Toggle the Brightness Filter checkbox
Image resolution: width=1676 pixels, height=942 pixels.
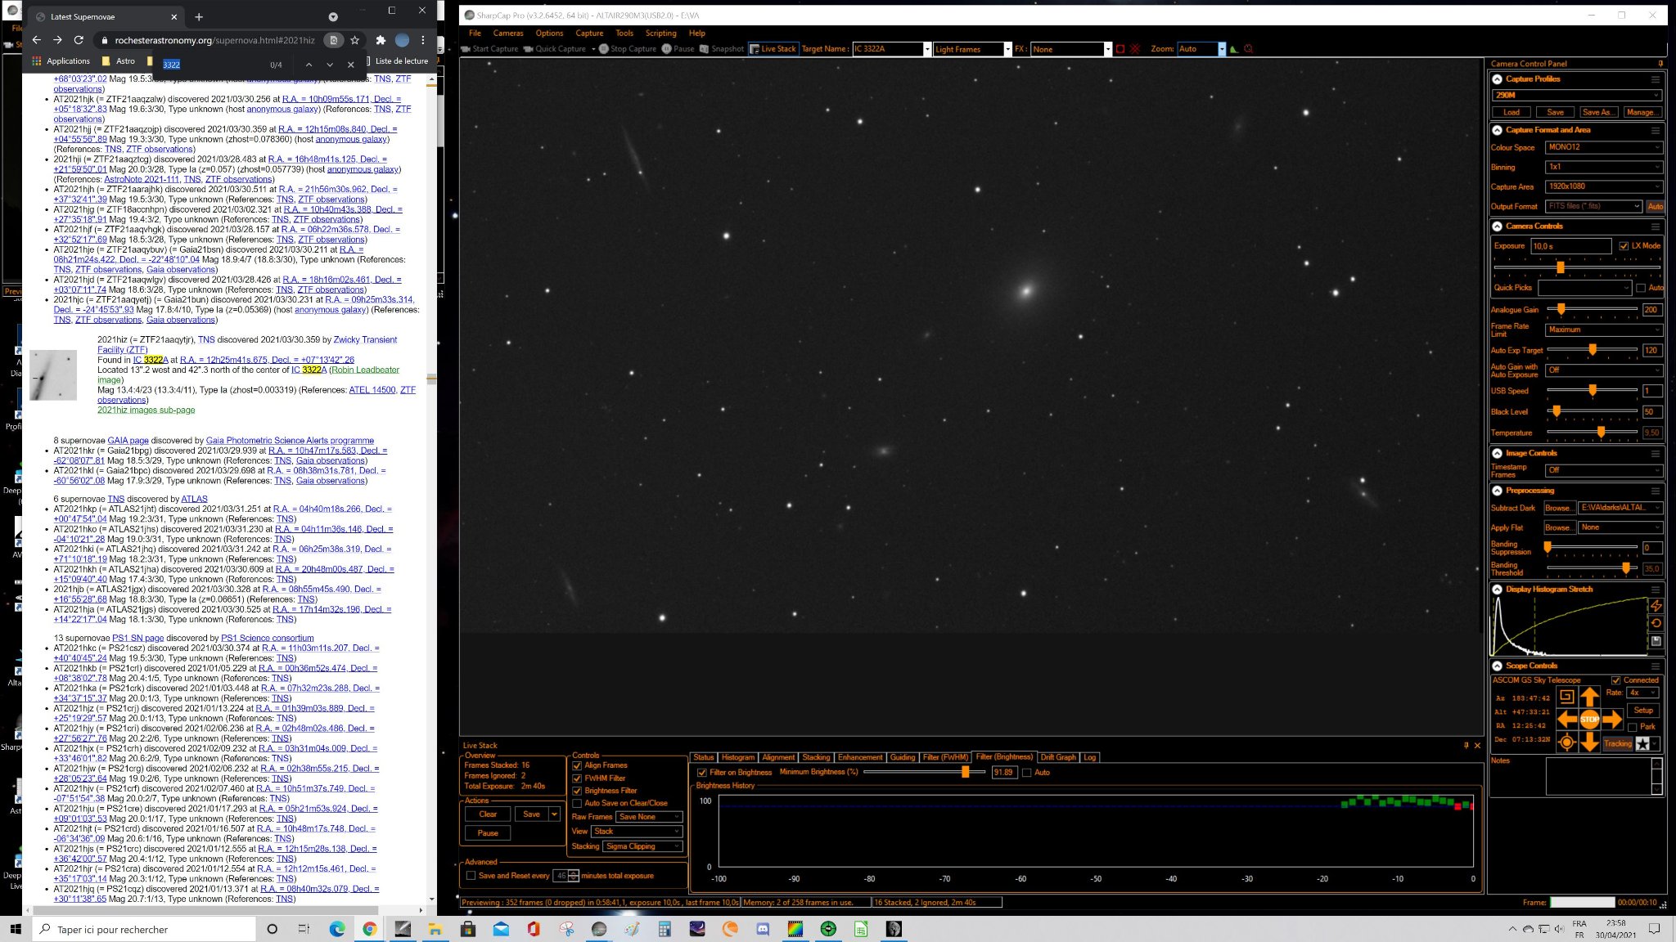coord(577,791)
